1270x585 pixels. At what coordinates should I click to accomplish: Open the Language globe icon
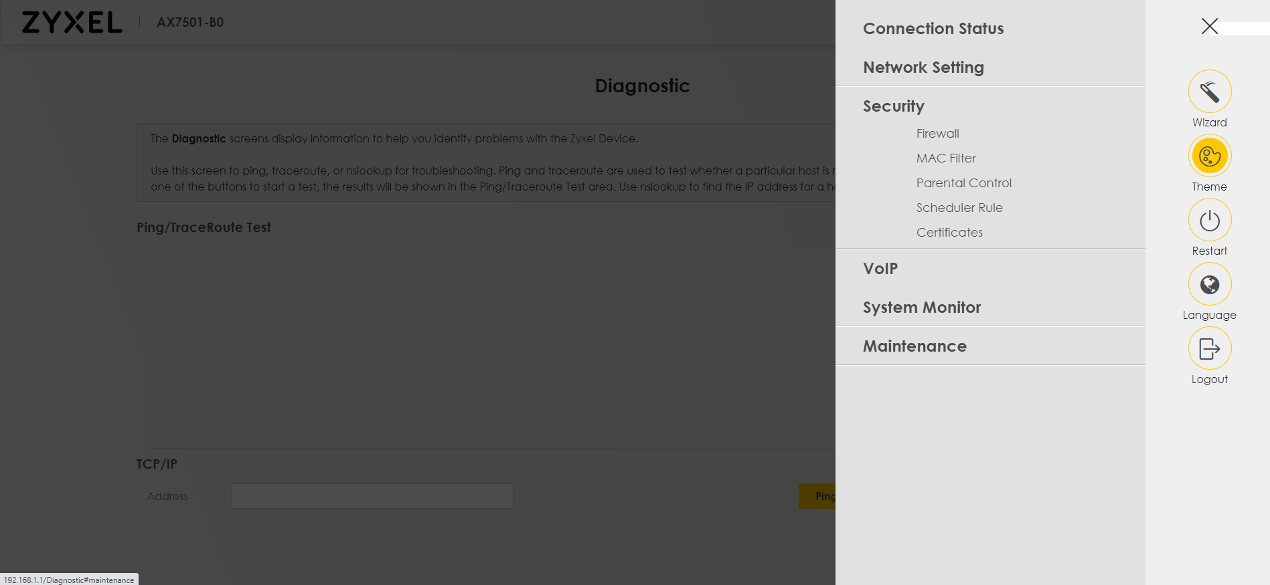[1209, 284]
